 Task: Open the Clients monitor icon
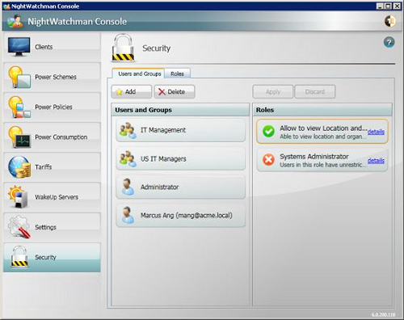(x=19, y=47)
